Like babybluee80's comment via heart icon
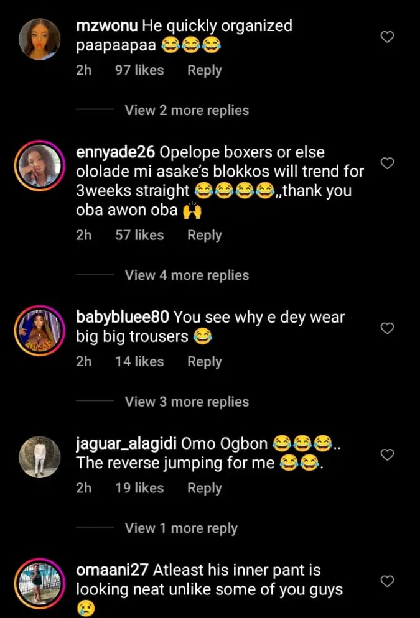 (387, 328)
